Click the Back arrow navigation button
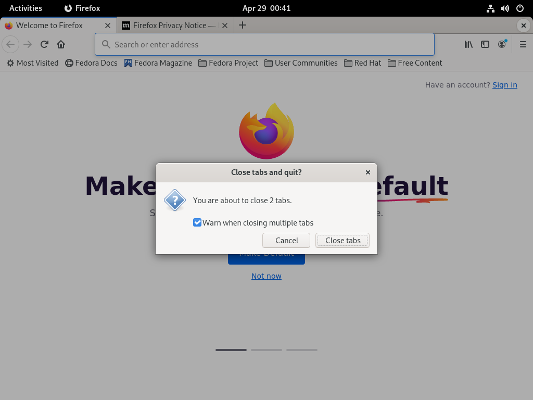The width and height of the screenshot is (533, 400). tap(10, 44)
